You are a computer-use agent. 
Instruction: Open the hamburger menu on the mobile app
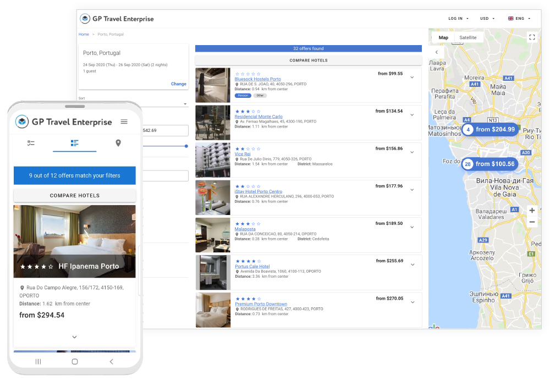tap(124, 122)
